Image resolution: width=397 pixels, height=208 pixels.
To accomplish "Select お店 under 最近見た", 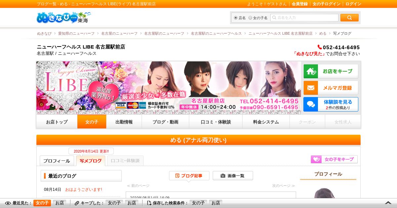I will [60, 203].
